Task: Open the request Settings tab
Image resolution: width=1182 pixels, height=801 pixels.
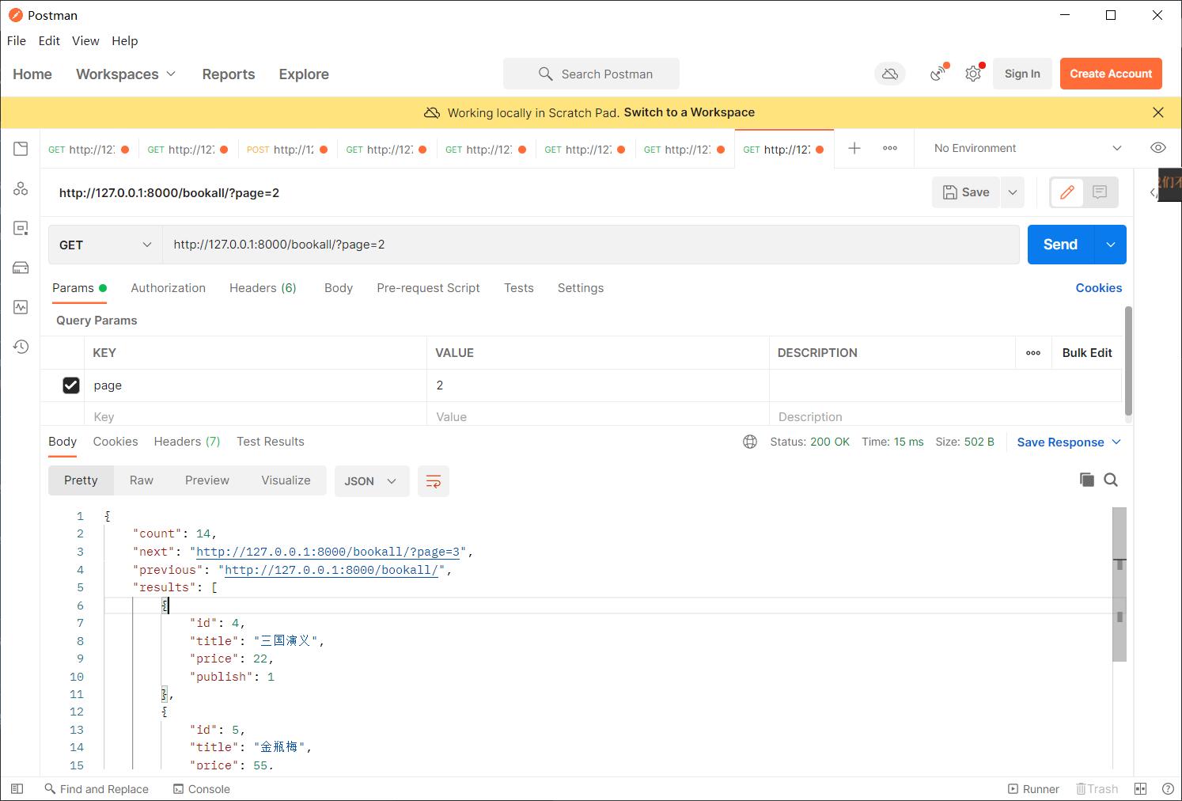Action: (581, 288)
